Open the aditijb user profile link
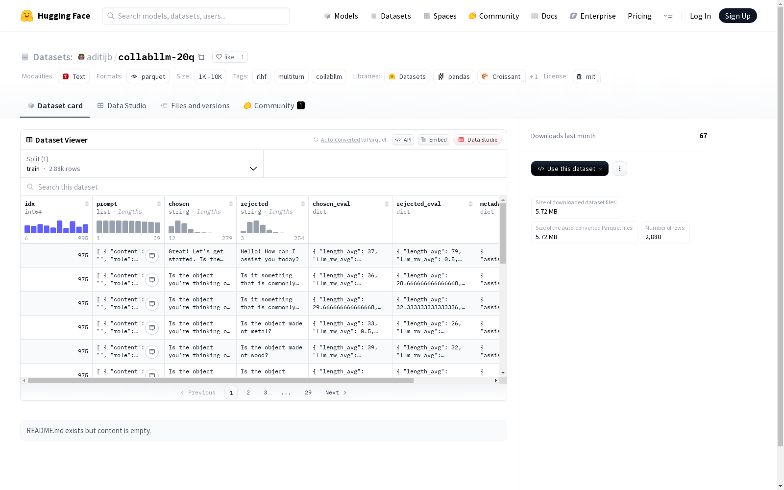The image size is (784, 490). click(99, 57)
